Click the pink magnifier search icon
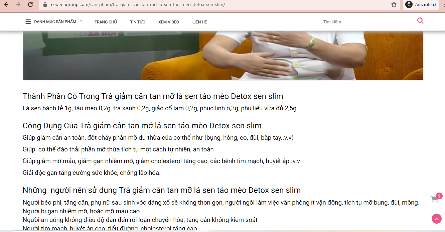Viewport: 445px width, 232px height. pyautogui.click(x=420, y=21)
